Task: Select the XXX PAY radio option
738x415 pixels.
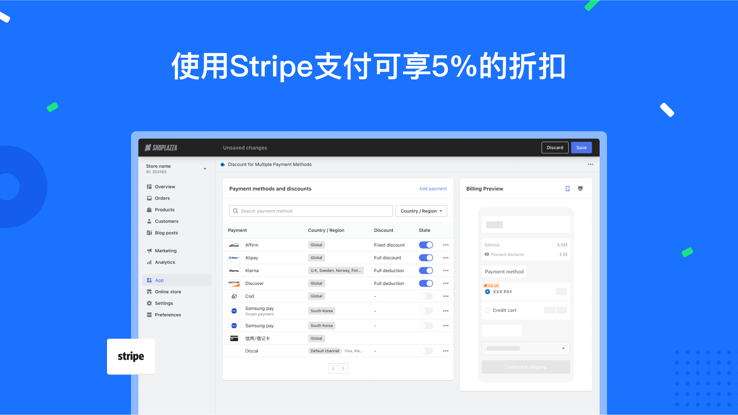Action: point(488,292)
